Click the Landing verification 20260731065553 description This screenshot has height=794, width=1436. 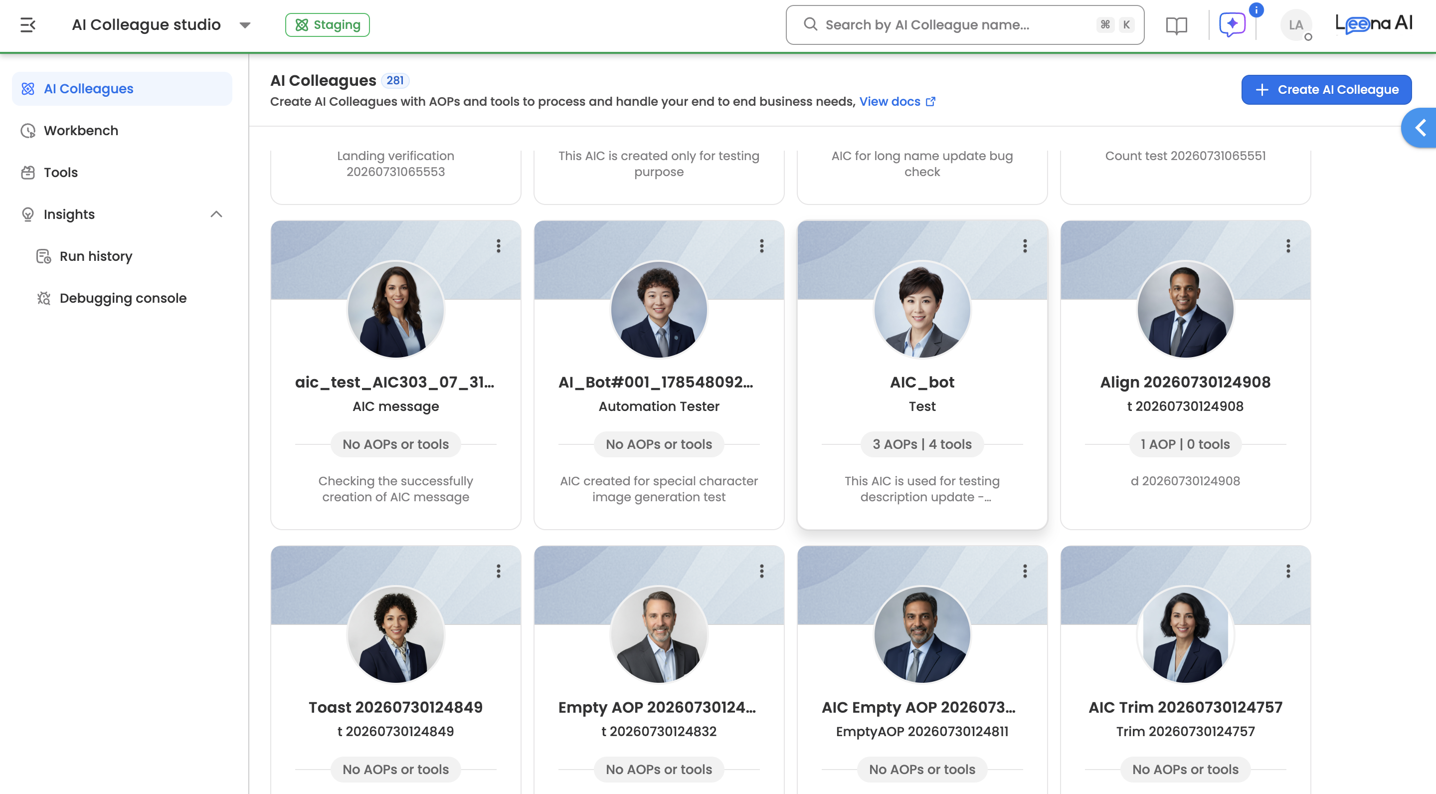coord(396,164)
